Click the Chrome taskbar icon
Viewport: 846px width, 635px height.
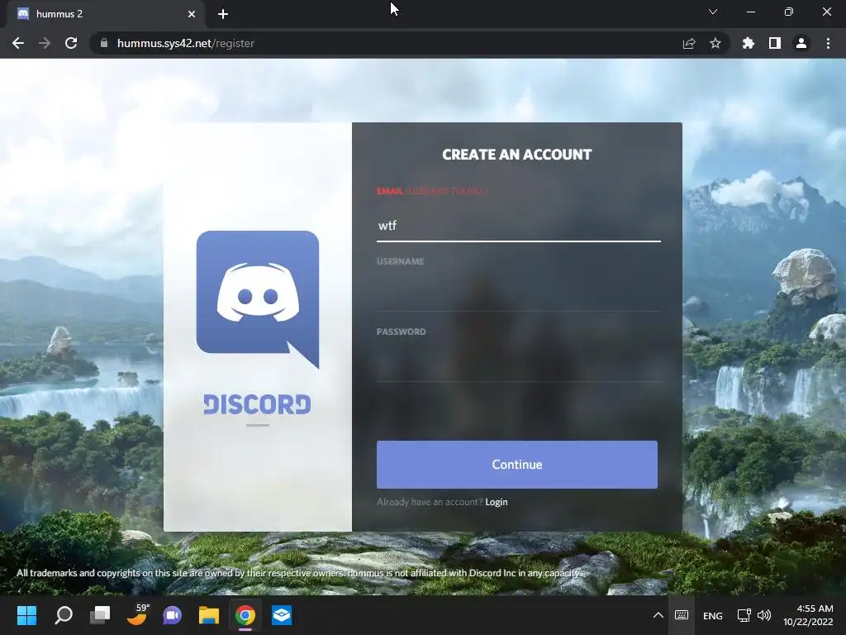(245, 615)
